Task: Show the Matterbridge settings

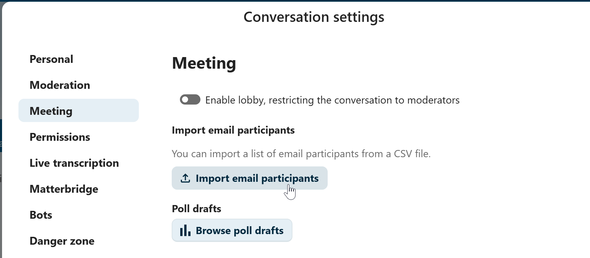Action: coord(64,189)
